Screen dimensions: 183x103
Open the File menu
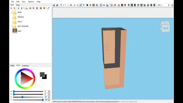click(x=13, y=2)
